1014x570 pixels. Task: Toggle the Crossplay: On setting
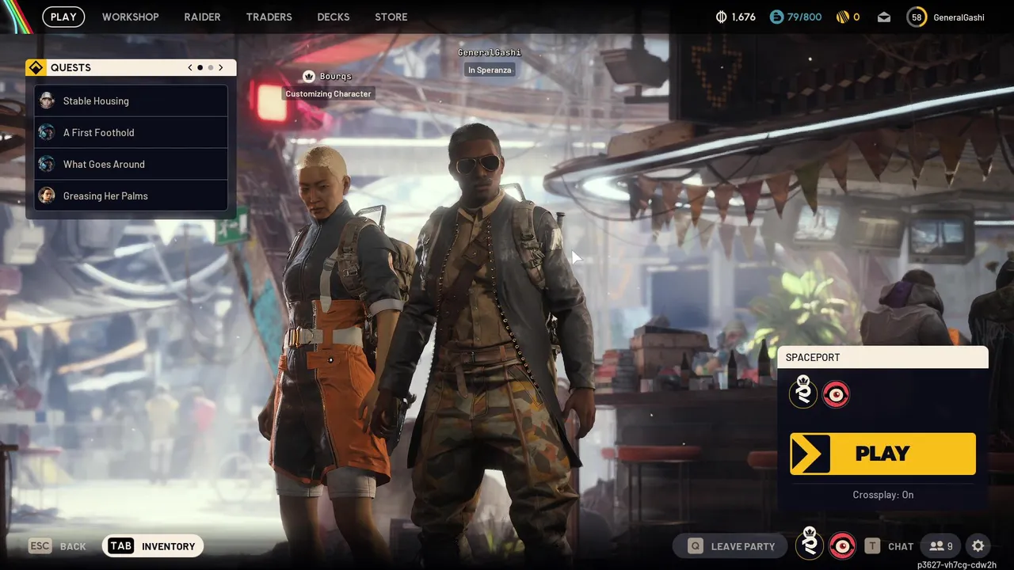882,495
